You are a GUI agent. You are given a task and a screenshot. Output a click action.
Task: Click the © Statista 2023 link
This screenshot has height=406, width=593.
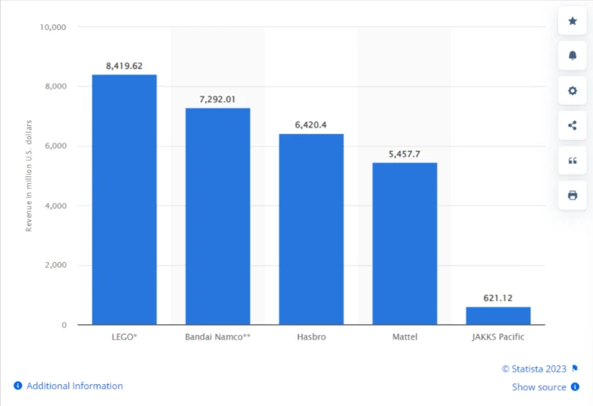534,369
